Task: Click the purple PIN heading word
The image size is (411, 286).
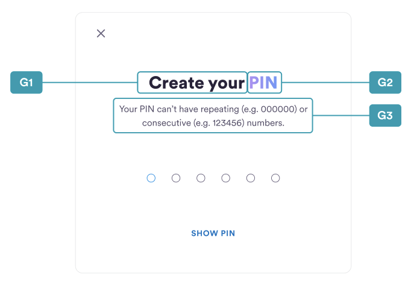Action: click(263, 83)
